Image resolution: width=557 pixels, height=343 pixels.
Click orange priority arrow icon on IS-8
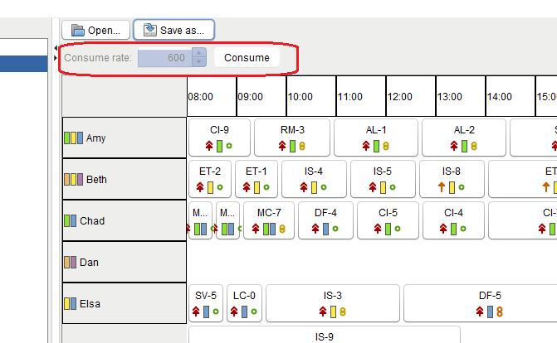click(x=441, y=187)
